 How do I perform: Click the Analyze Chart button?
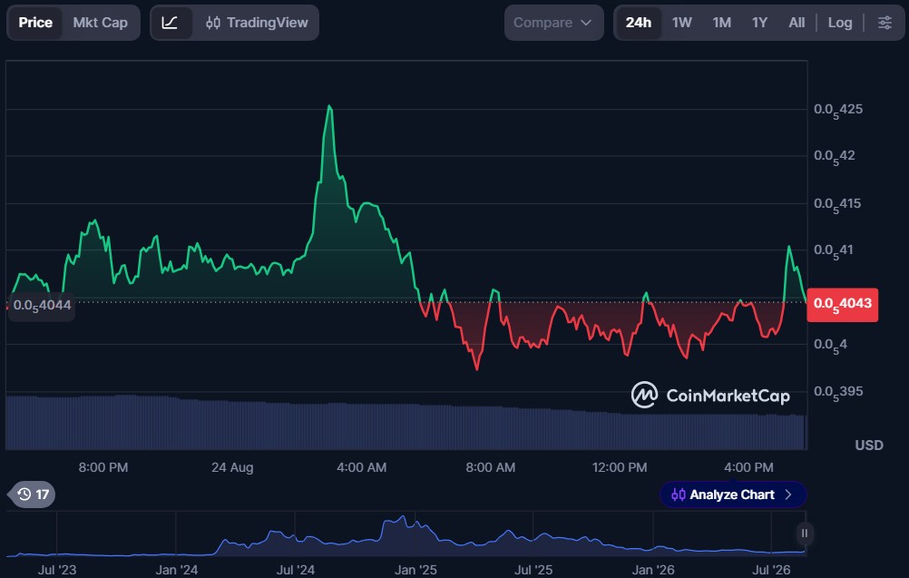733,495
